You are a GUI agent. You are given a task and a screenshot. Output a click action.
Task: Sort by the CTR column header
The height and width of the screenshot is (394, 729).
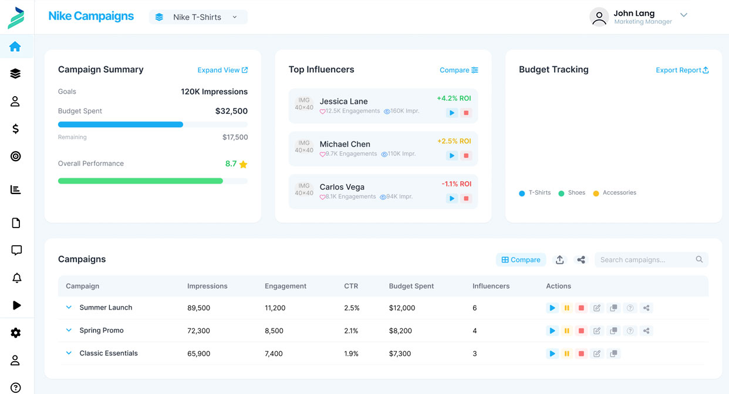tap(351, 286)
